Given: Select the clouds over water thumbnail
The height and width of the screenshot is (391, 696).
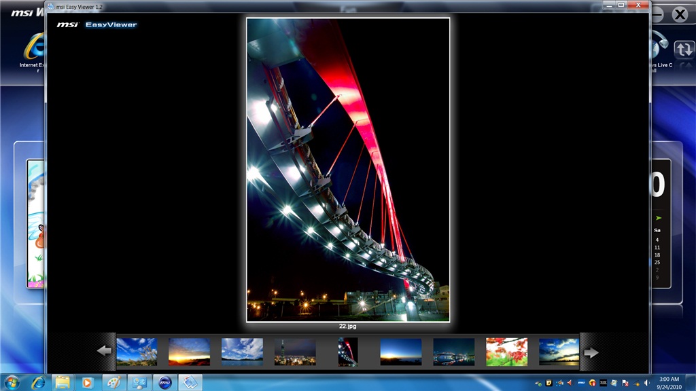Looking at the screenshot, I should pos(242,352).
